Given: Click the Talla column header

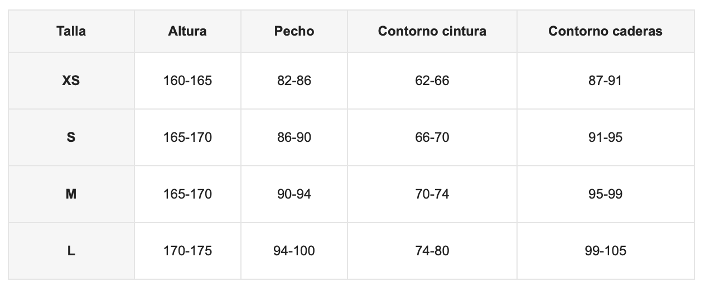Looking at the screenshot, I should [x=71, y=31].
